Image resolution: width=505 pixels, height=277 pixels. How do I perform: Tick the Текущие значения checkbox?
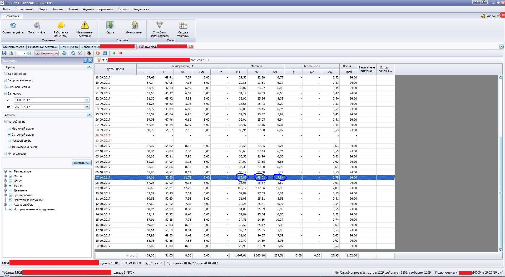[x=9, y=147]
